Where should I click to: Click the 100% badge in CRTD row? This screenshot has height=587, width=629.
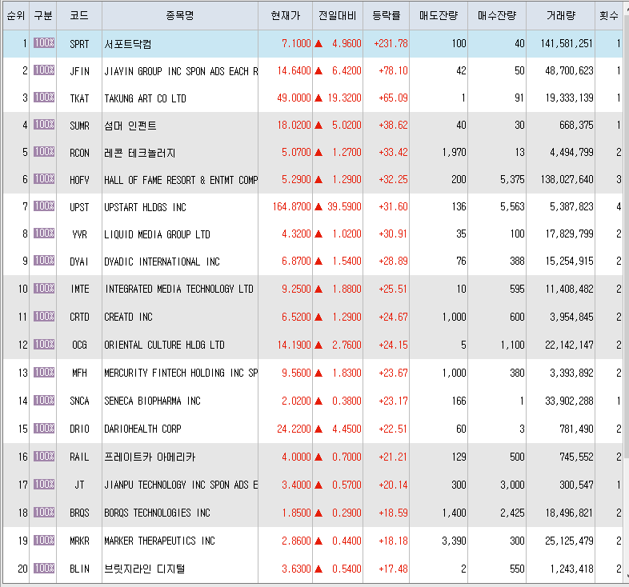[x=44, y=317]
